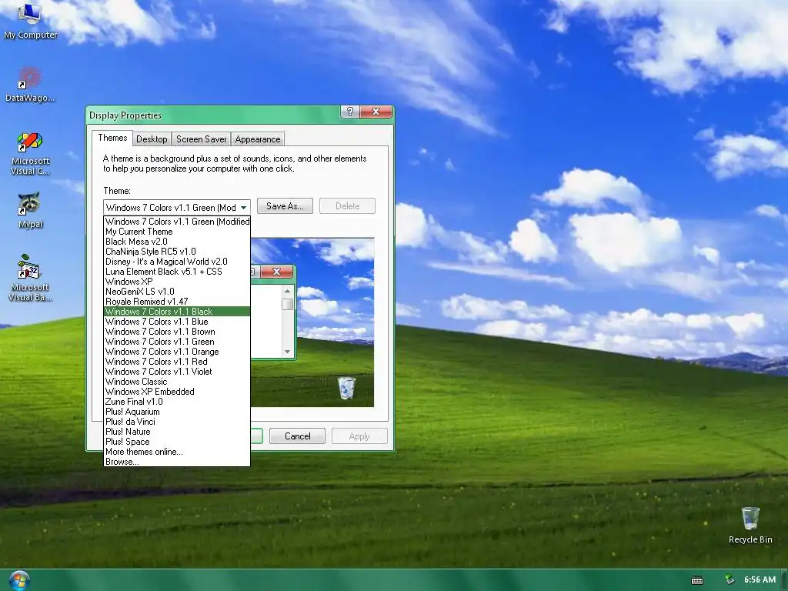This screenshot has width=788, height=591.
Task: Pick the Plus! Aquarium theme
Action: (177, 412)
